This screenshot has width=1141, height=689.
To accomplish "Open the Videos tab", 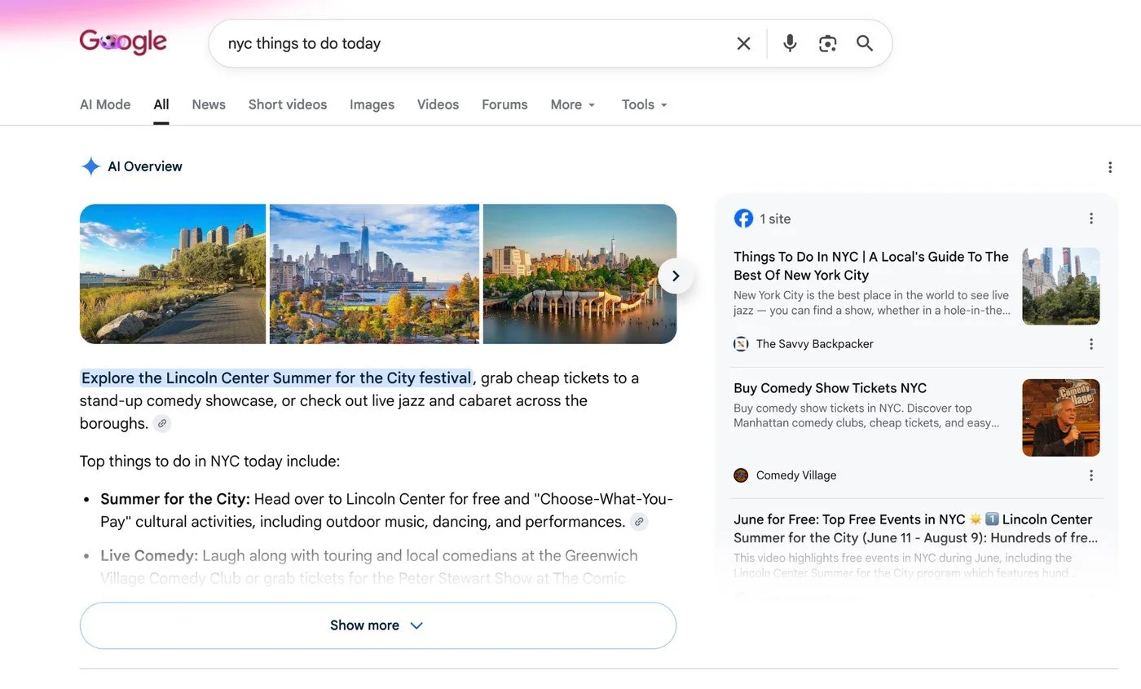I will [x=438, y=104].
